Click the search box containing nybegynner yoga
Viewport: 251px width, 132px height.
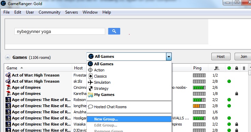coord(60,31)
